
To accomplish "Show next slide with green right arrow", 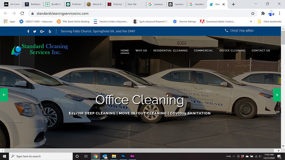I will click(x=277, y=95).
